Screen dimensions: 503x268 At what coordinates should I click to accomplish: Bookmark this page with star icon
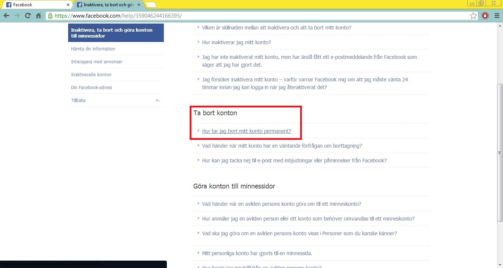(x=474, y=16)
